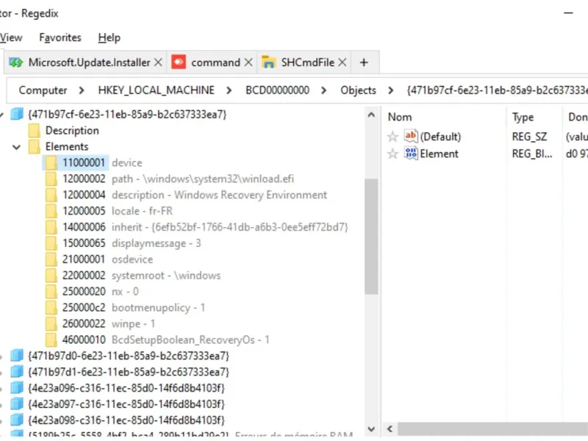The image size is (588, 441).
Task: Click the blue cube icon of {471b97cf-...} key
Action: 16,114
